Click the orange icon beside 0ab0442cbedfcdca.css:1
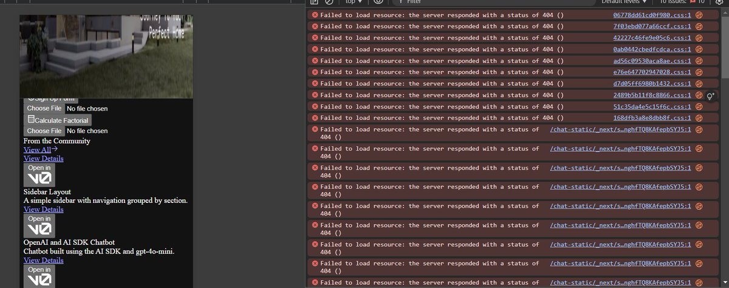The width and height of the screenshot is (729, 288). point(699,49)
